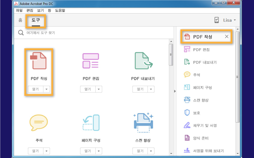This screenshot has width=254, height=158.
Task: Click the 서명을 위해 보내기 signature icon
Action: (x=187, y=150)
